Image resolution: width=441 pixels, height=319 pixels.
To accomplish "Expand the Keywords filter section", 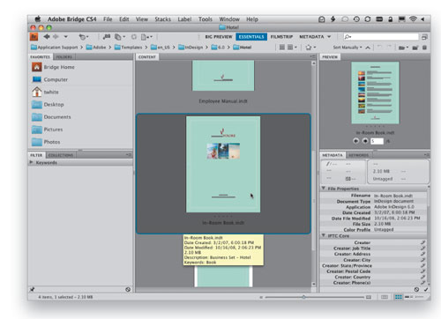I will 32,162.
